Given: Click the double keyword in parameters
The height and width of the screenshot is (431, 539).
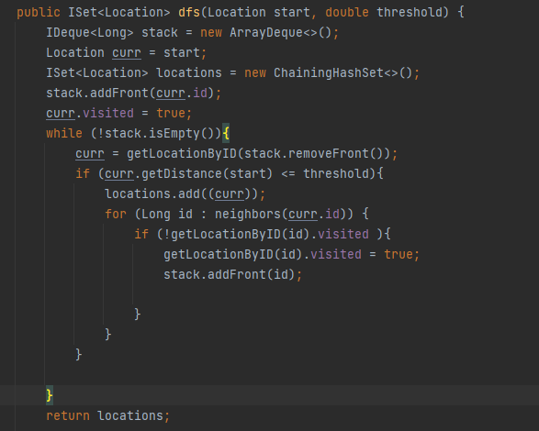Looking at the screenshot, I should coord(347,12).
